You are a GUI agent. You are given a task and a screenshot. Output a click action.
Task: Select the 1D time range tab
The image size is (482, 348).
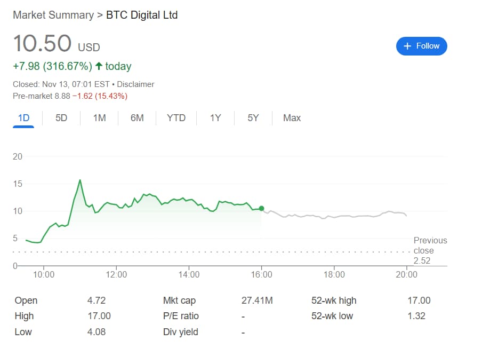pyautogui.click(x=23, y=118)
